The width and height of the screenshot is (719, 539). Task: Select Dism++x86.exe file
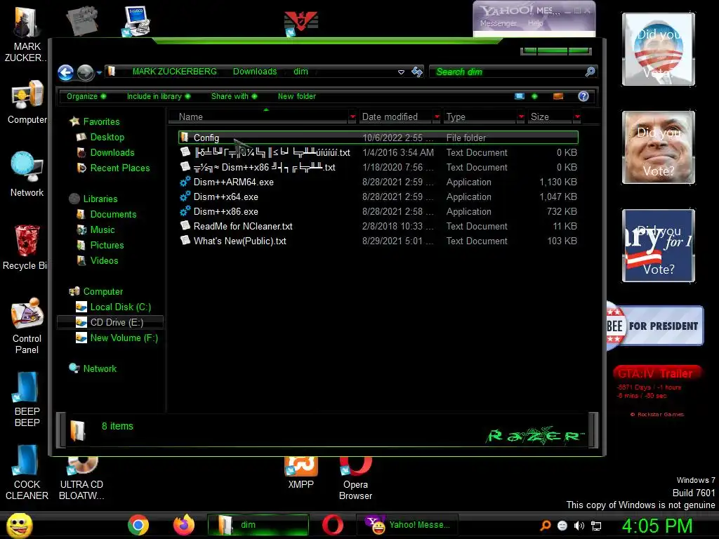click(378, 211)
